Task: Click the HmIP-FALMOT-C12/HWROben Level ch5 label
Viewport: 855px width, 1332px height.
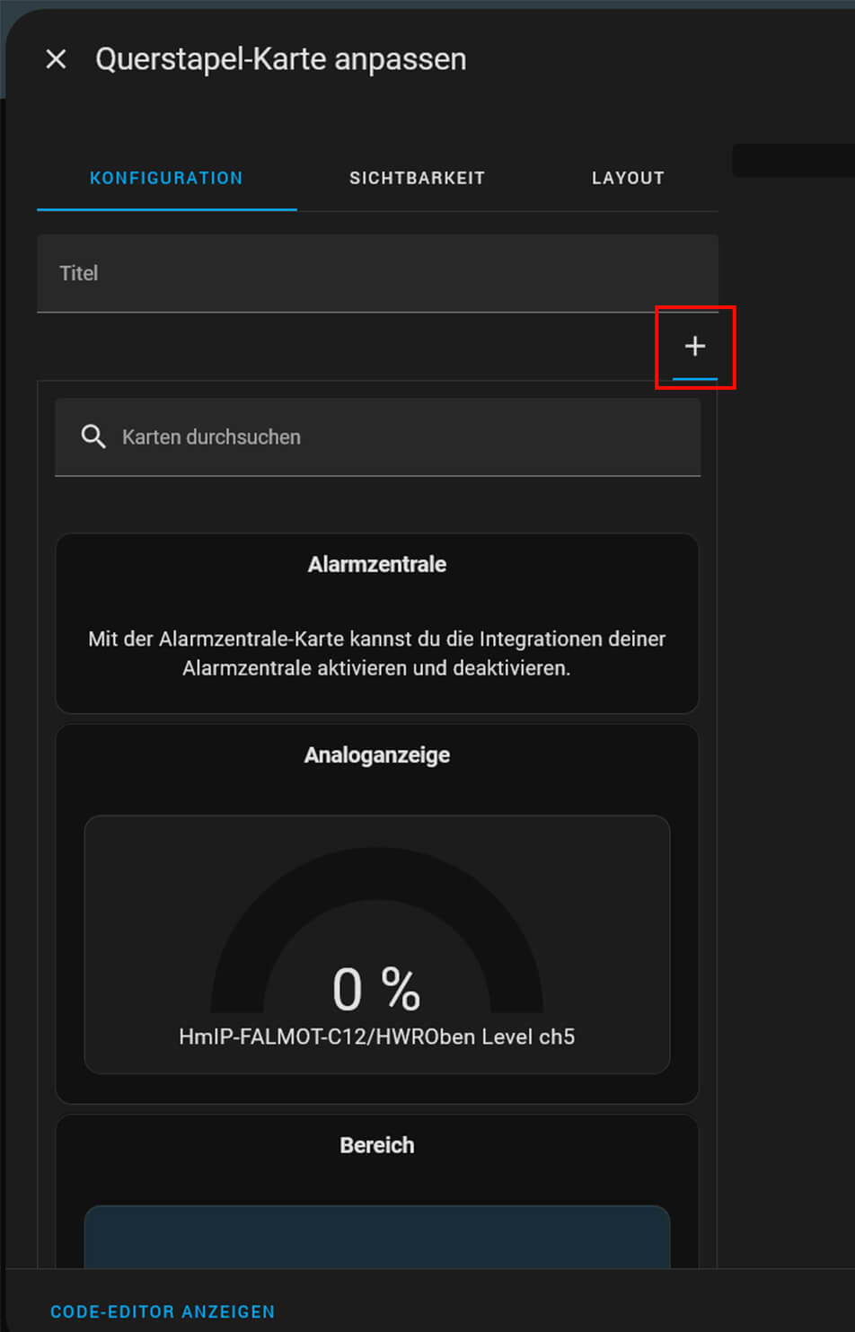Action: tap(377, 1036)
